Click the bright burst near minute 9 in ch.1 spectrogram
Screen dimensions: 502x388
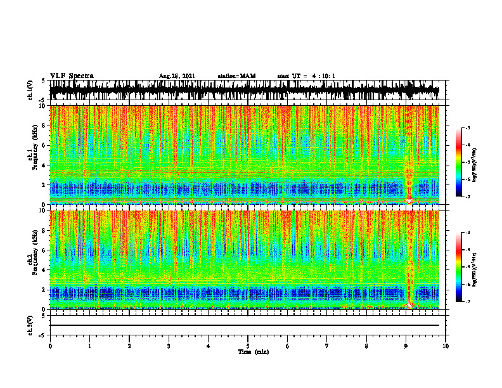409,155
